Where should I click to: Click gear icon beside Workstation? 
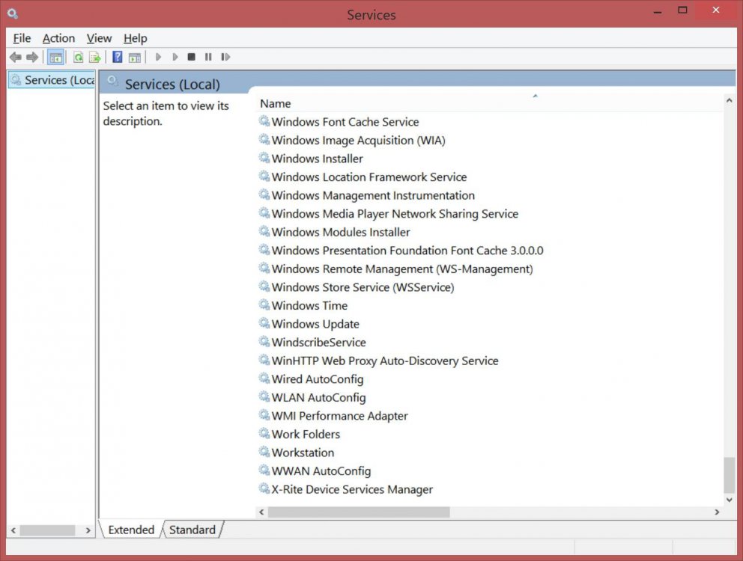click(264, 452)
